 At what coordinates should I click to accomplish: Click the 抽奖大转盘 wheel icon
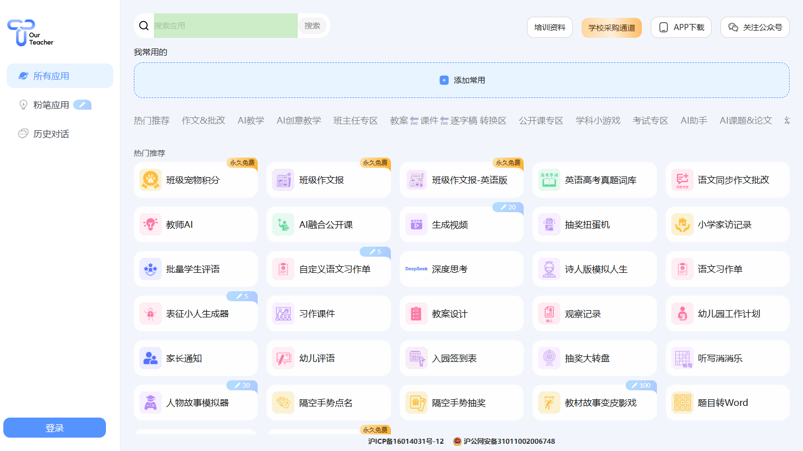click(x=549, y=358)
